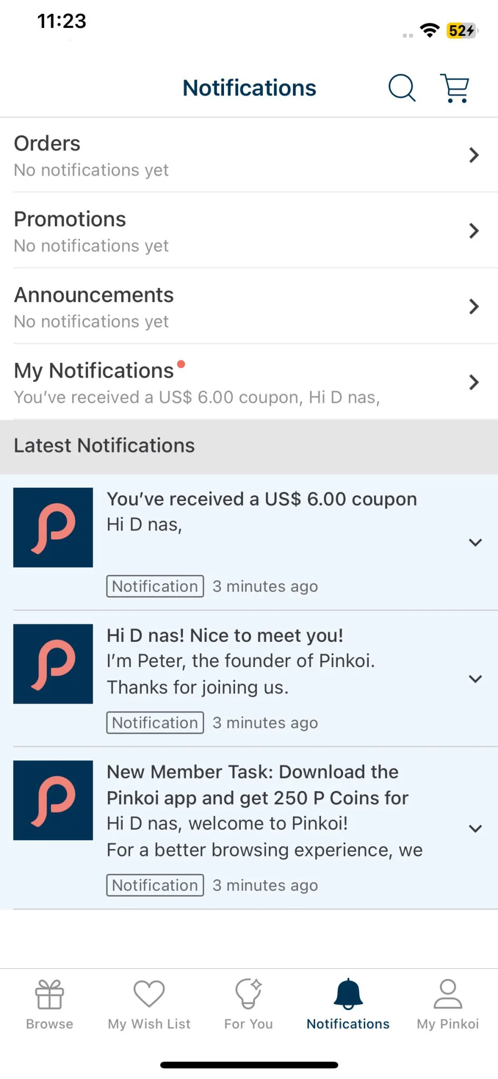Screen dimensions: 498x1079
Task: Tap the My Pinkoi profile icon
Action: pyautogui.click(x=448, y=994)
